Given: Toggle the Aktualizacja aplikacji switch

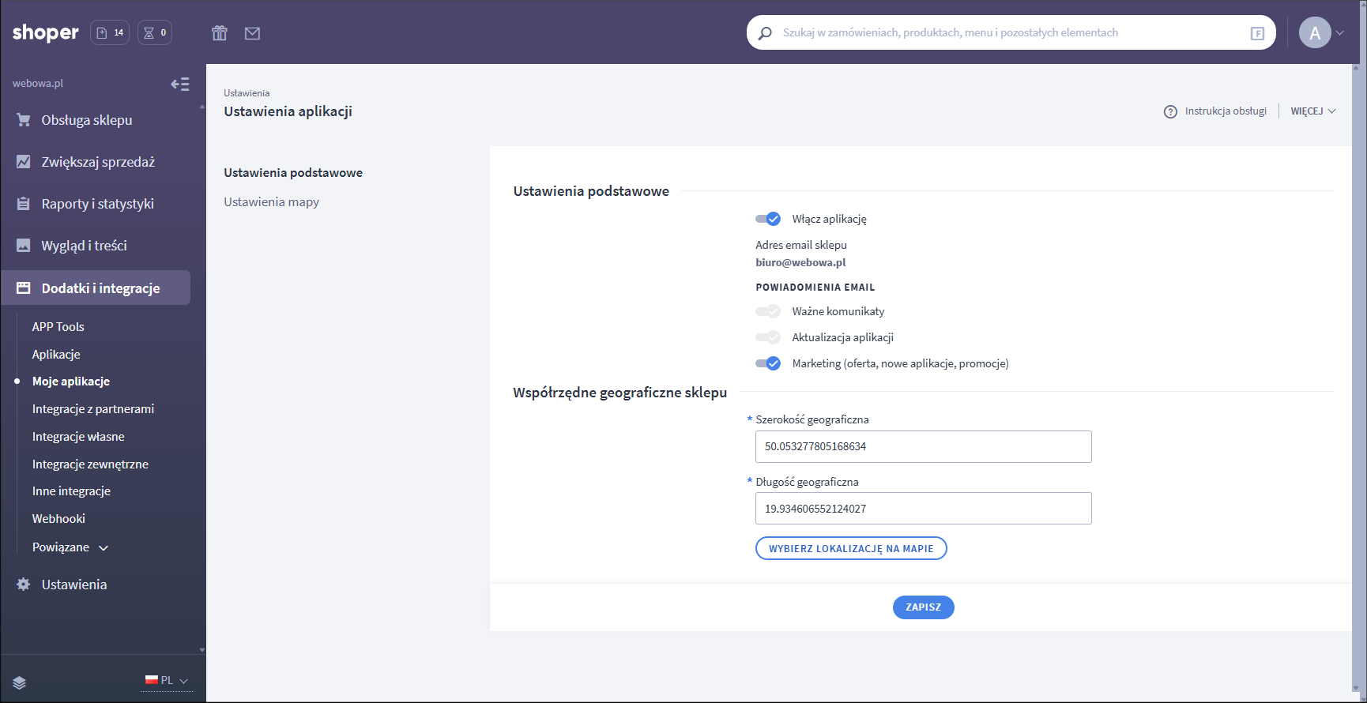Looking at the screenshot, I should [x=768, y=337].
